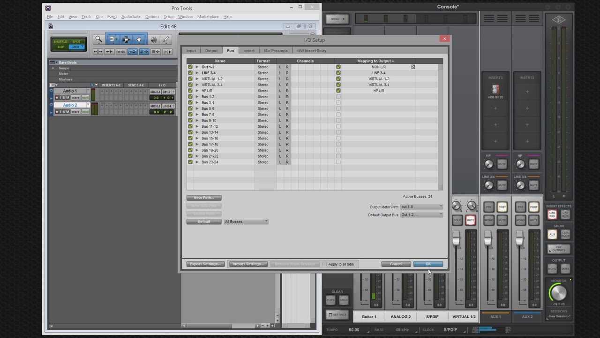This screenshot has height=338, width=600.
Task: Select the Zoomer tool in Pro Tools
Action: 98,40
